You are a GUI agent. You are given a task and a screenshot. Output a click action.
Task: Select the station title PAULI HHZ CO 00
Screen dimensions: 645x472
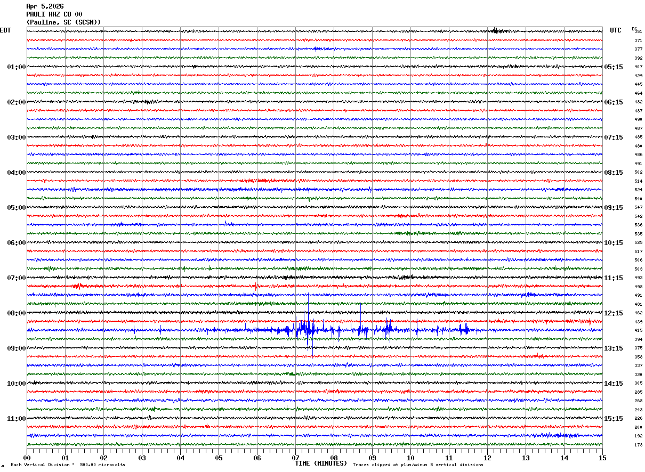point(54,14)
